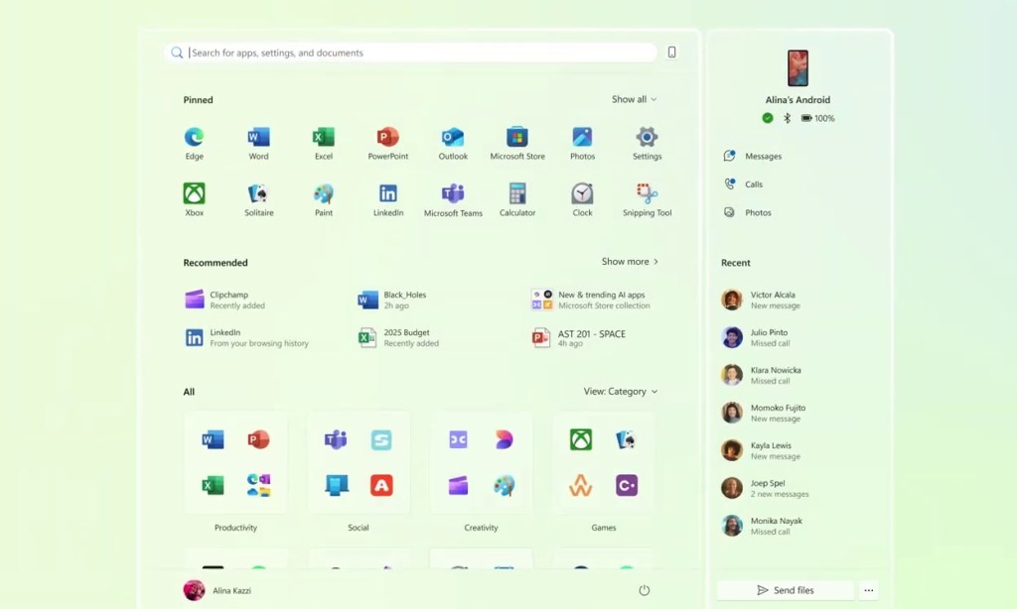
Task: Open Kayla Lewis's new message
Action: (x=761, y=450)
